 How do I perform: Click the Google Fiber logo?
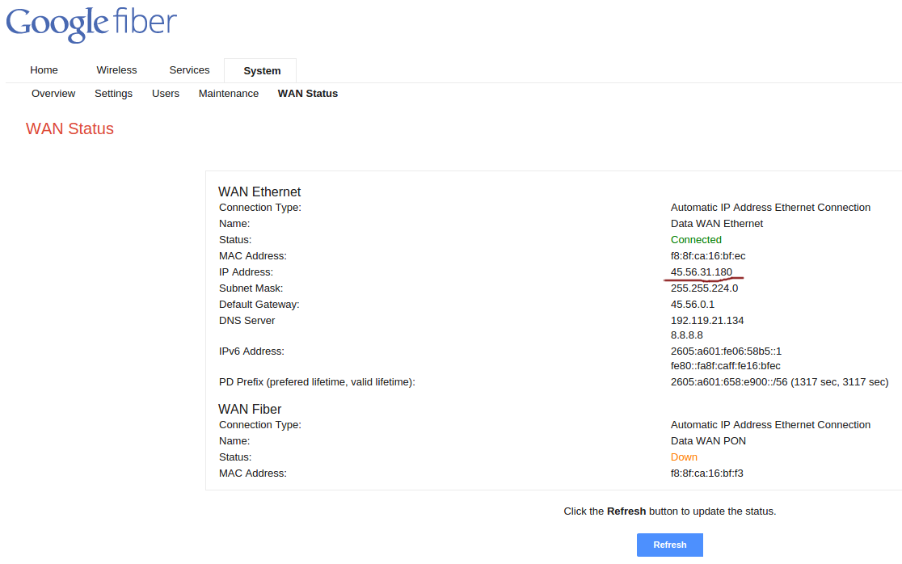pos(91,25)
